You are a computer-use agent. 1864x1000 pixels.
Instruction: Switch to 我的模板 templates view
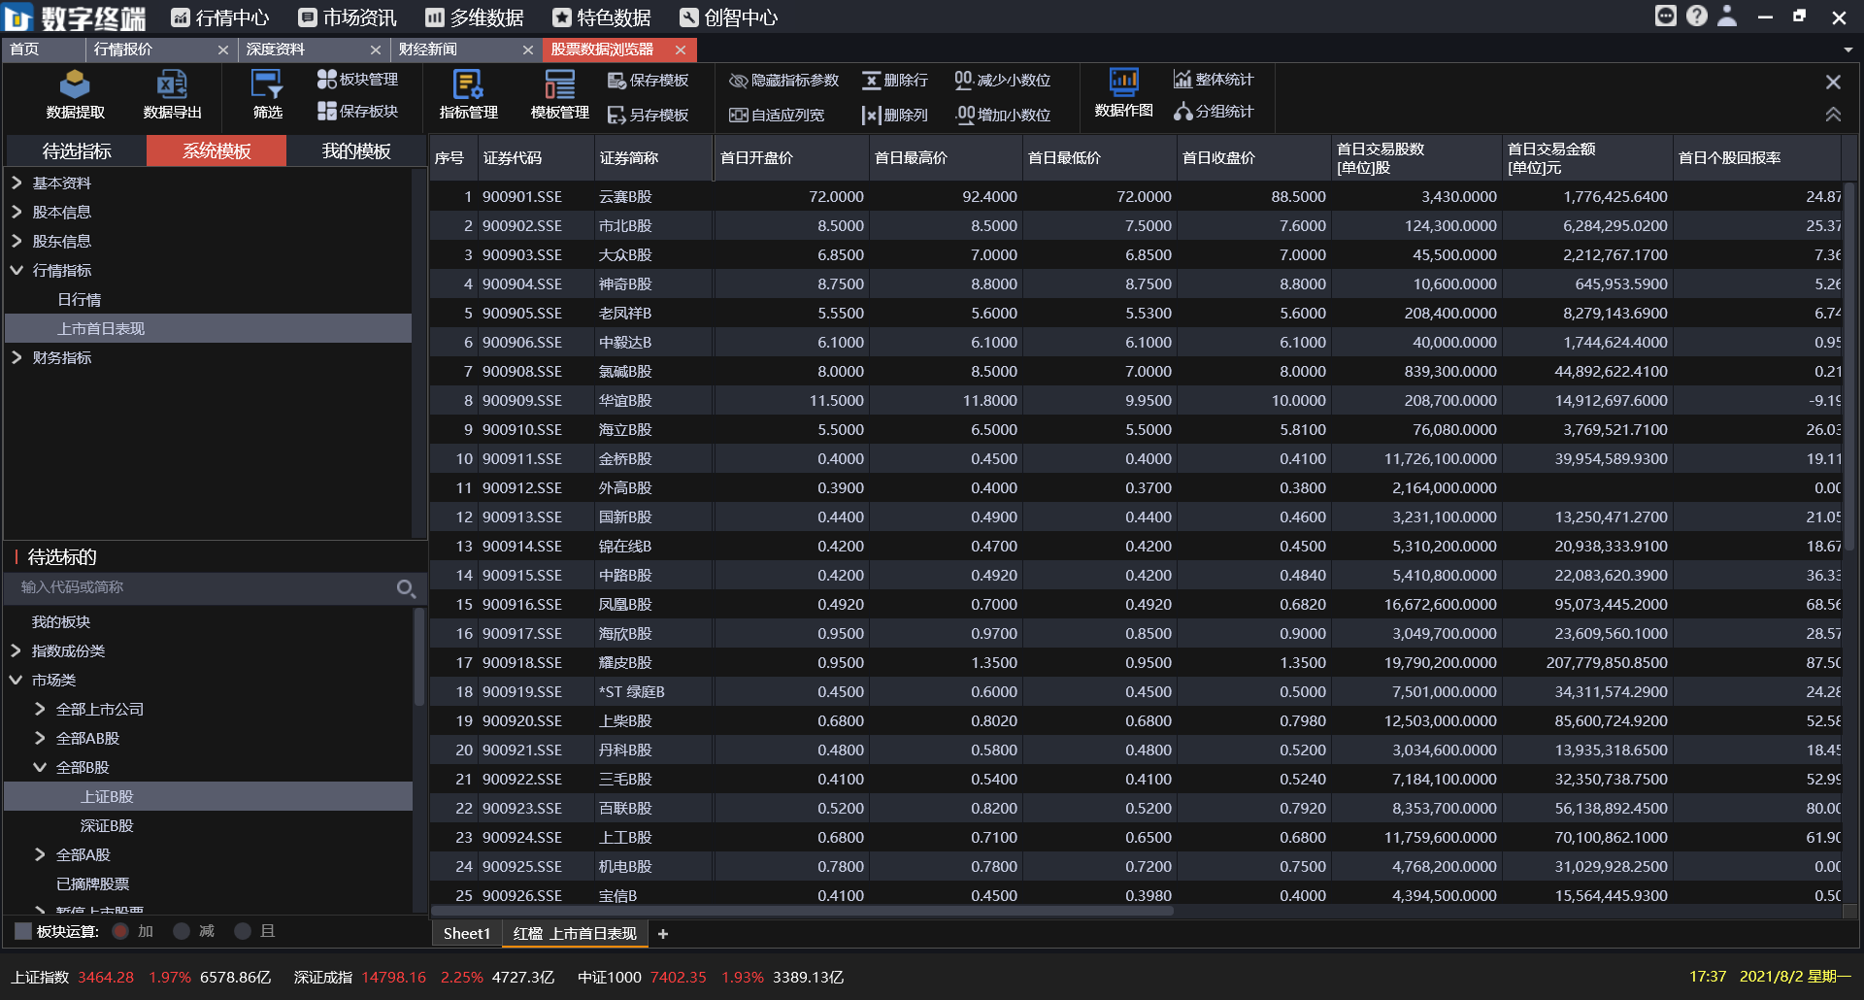tap(355, 150)
